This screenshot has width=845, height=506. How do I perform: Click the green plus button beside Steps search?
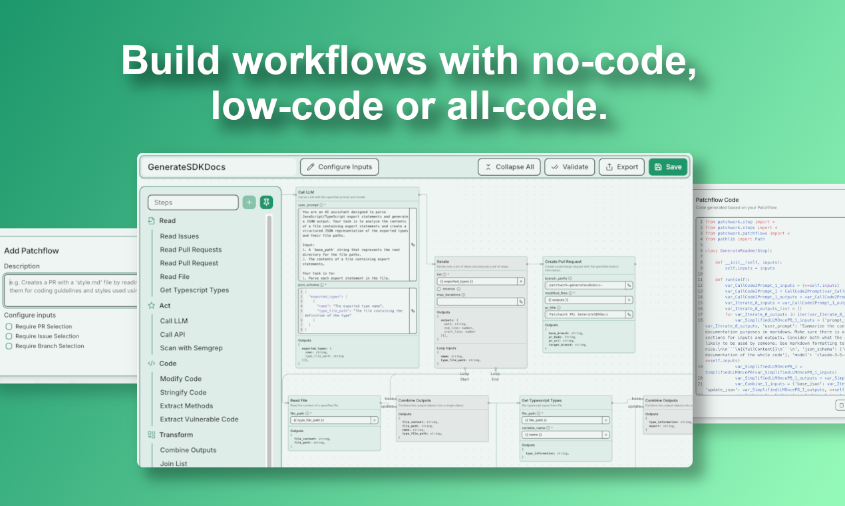(249, 202)
